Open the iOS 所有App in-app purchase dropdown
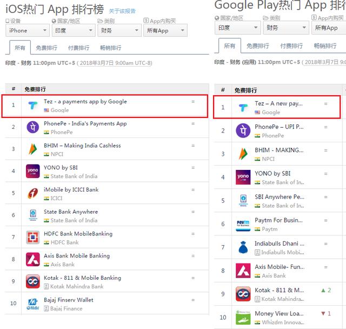This screenshot has width=346, height=329. [165, 31]
